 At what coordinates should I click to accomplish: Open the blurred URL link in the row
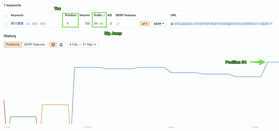(221, 24)
